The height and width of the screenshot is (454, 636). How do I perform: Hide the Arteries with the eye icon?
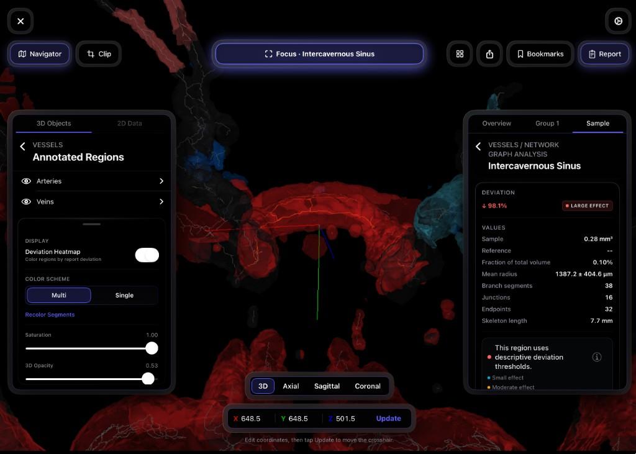click(26, 181)
